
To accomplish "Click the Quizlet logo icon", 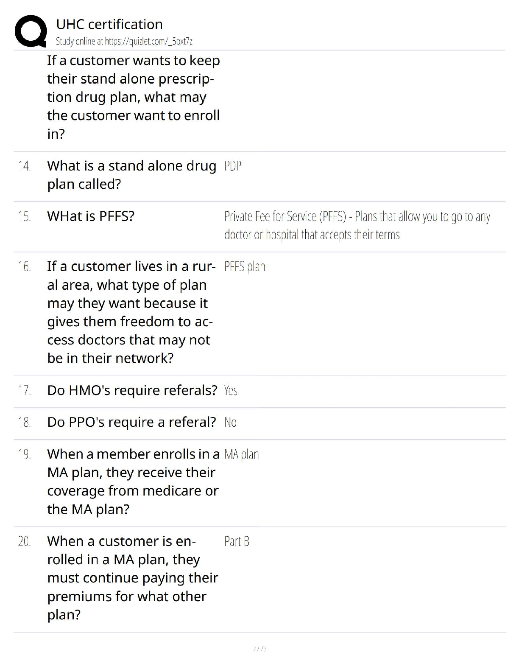I will [x=31, y=31].
